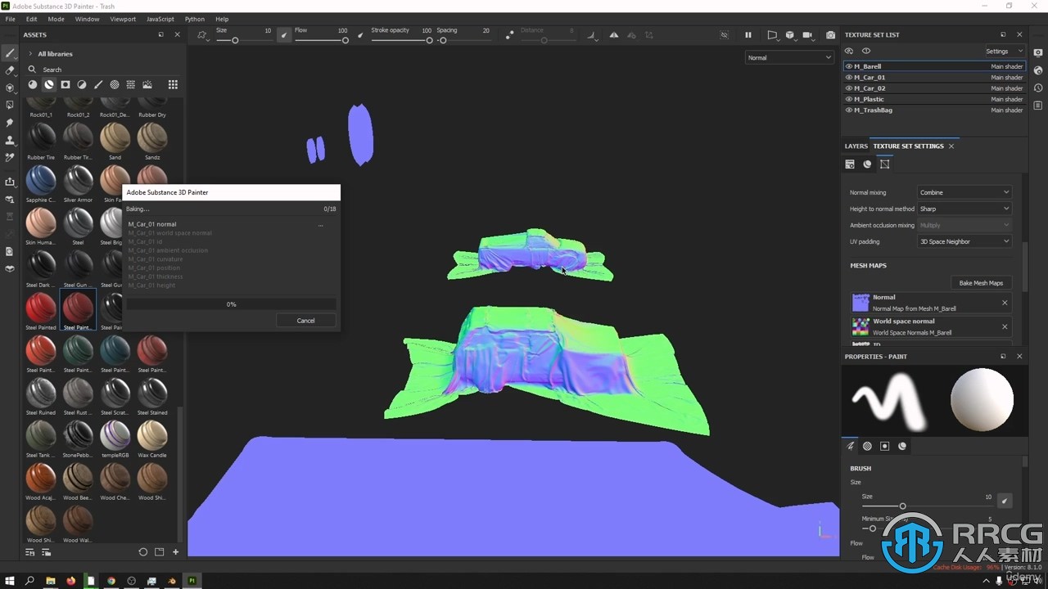The height and width of the screenshot is (589, 1048).
Task: Toggle size pen pressure button
Action: (284, 35)
